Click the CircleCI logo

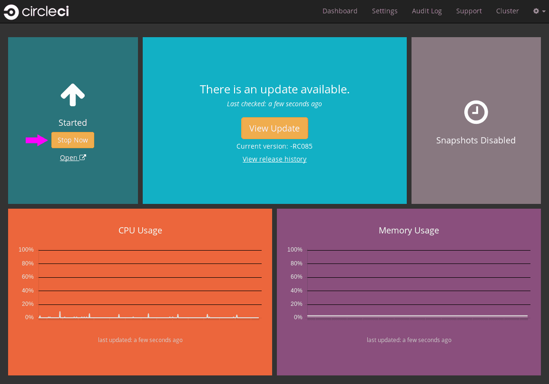point(36,11)
